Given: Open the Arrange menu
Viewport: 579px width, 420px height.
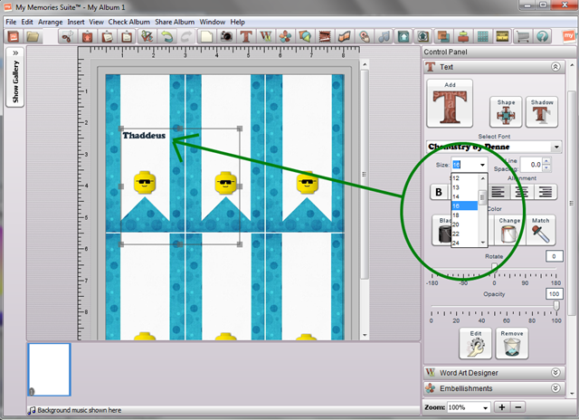Looking at the screenshot, I should pyautogui.click(x=50, y=21).
